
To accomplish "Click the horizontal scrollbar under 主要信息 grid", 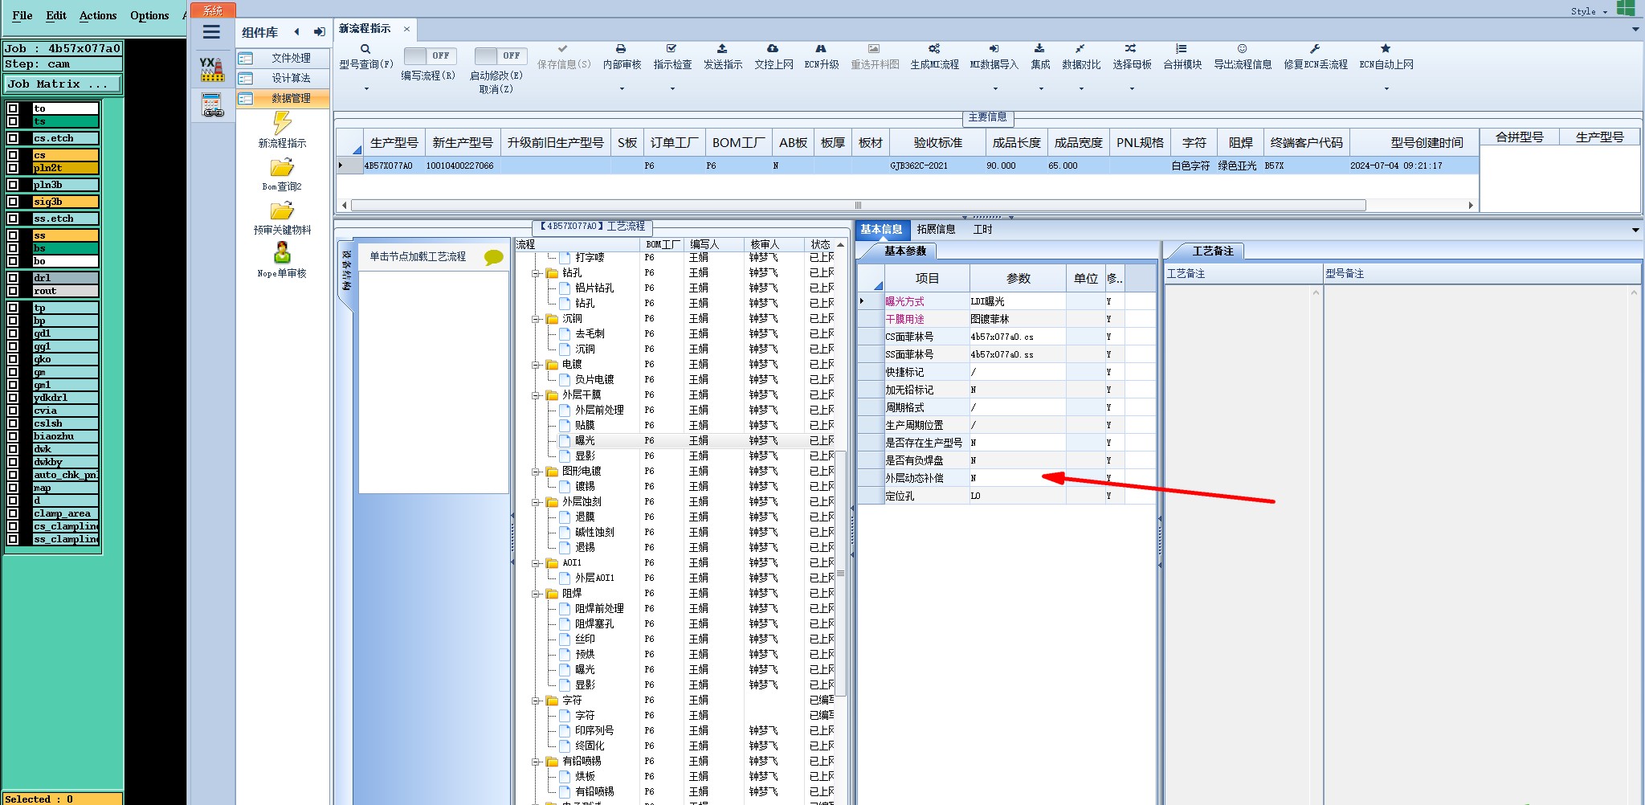I will (858, 206).
